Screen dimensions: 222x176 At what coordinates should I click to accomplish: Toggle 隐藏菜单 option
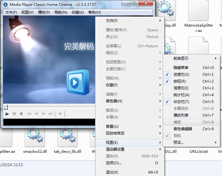pos(191,68)
